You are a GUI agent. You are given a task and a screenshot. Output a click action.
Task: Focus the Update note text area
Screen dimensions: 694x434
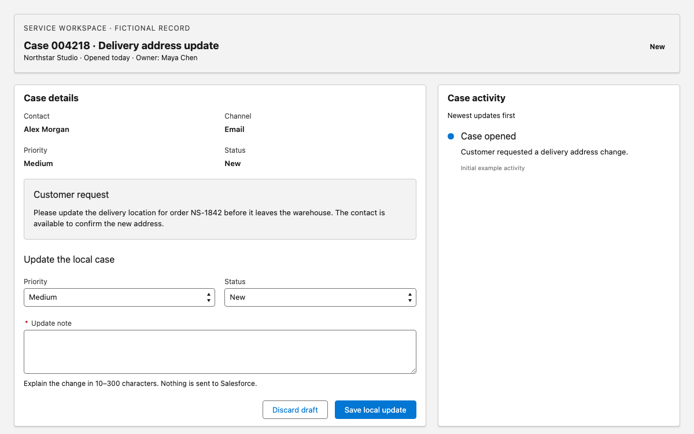[x=220, y=352]
